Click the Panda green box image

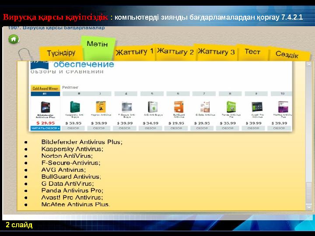tap(231, 107)
